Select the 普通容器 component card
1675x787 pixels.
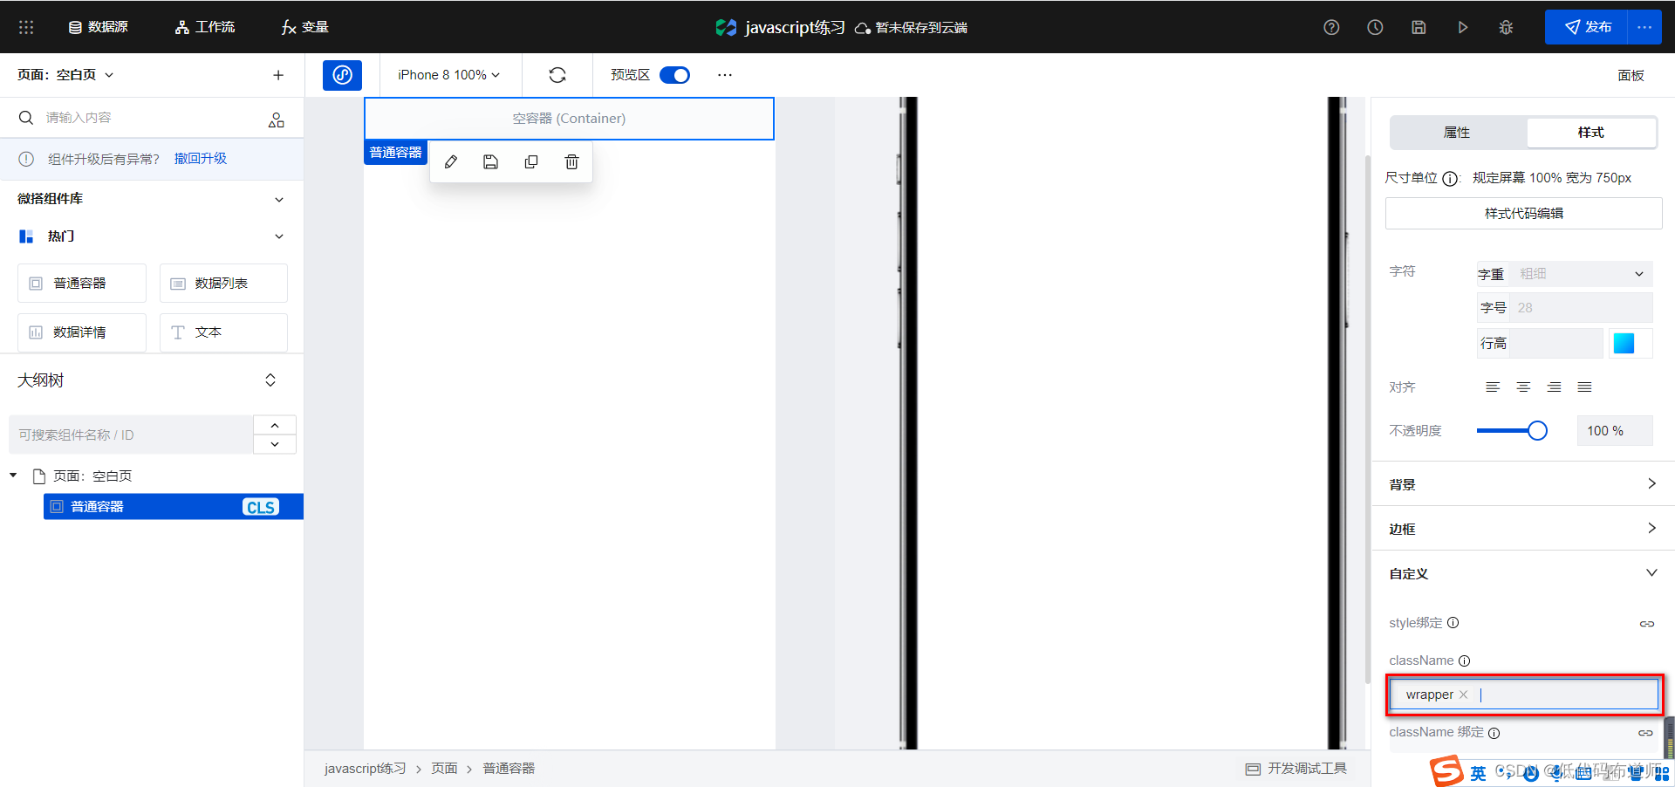click(82, 284)
